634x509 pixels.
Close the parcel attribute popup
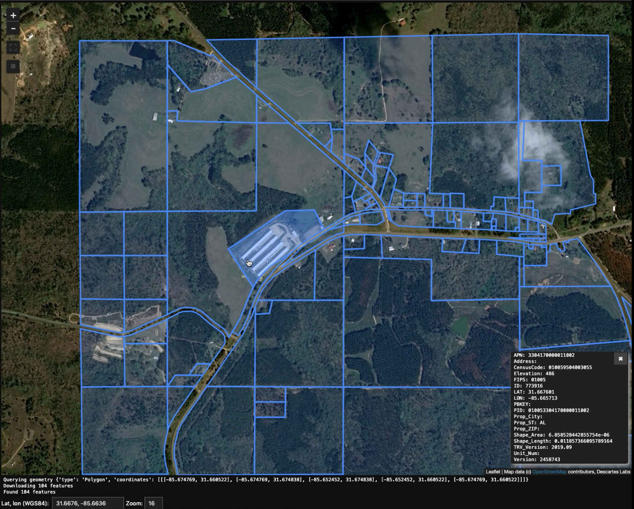pos(620,359)
